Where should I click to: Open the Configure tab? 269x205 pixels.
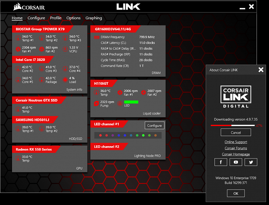pyautogui.click(x=36, y=18)
